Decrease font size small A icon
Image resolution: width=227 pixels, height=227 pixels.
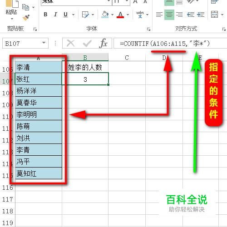145,2
